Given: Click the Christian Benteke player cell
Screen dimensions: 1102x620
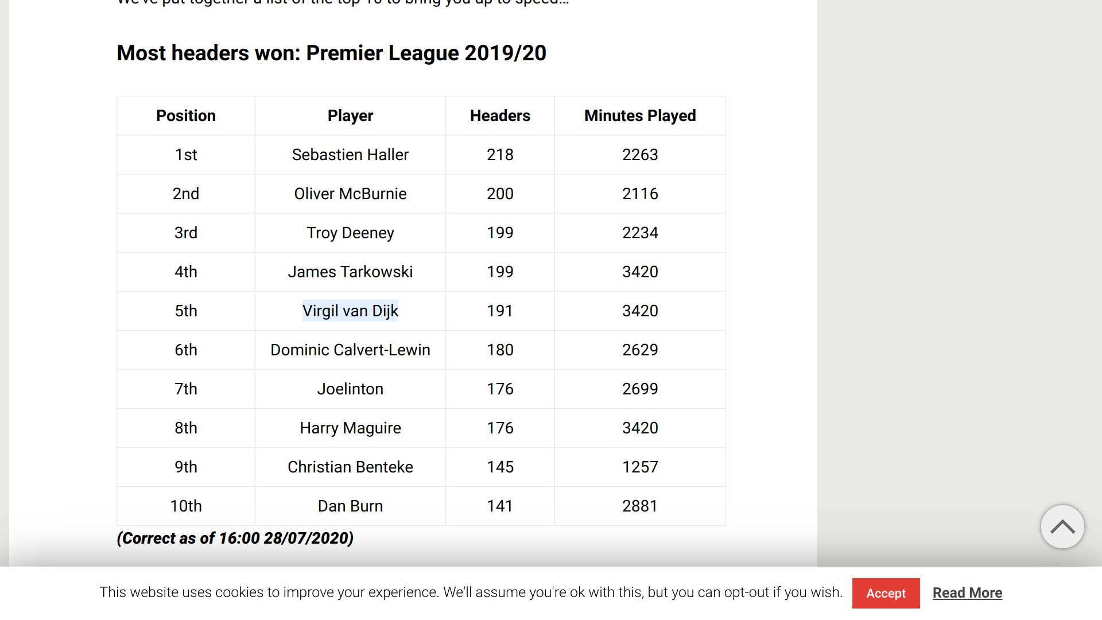Looking at the screenshot, I should click(350, 467).
